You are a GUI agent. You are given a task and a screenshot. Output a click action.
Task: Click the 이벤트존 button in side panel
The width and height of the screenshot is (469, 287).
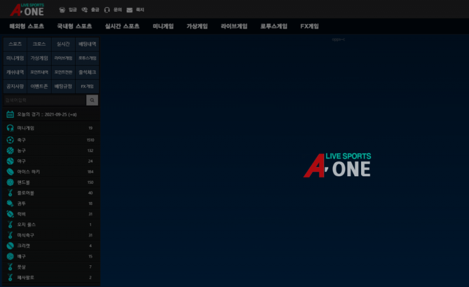pos(39,86)
